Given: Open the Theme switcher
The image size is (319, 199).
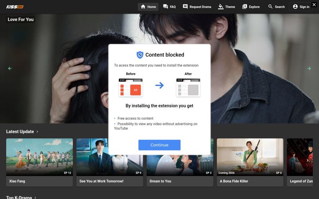Looking at the screenshot, I should [x=226, y=7].
